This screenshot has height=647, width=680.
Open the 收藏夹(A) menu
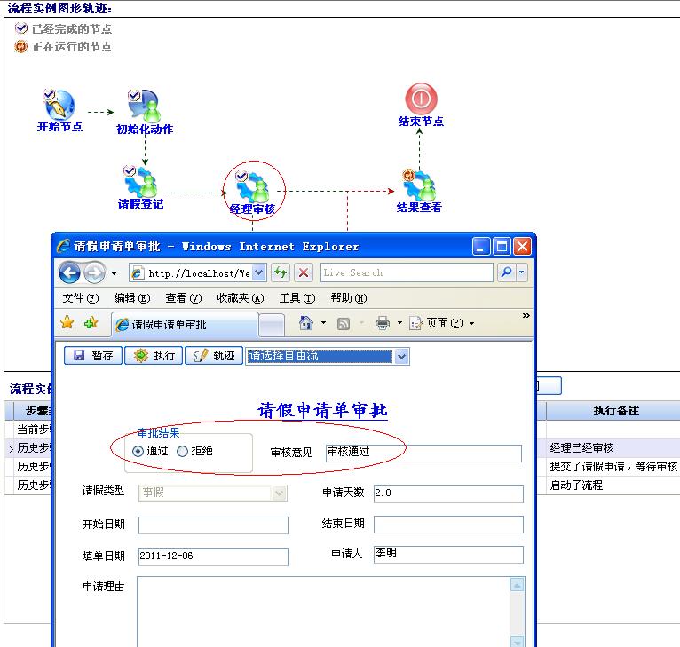(241, 298)
